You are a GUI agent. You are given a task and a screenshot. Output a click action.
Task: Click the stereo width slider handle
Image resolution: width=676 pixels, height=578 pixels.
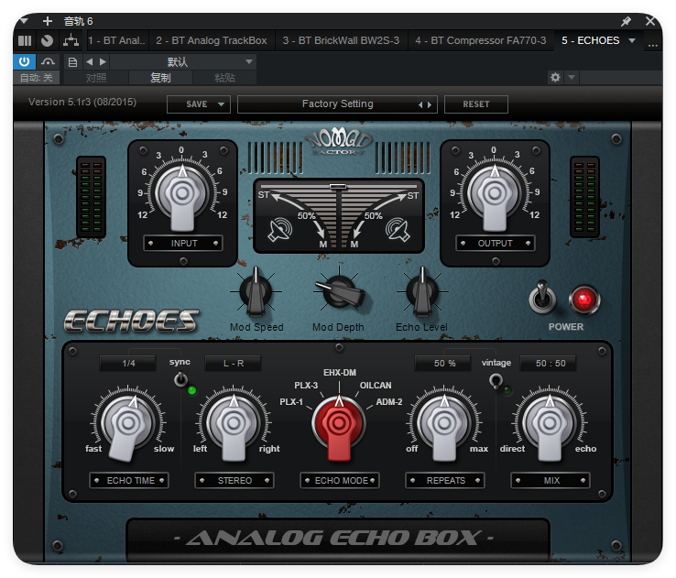[338, 187]
